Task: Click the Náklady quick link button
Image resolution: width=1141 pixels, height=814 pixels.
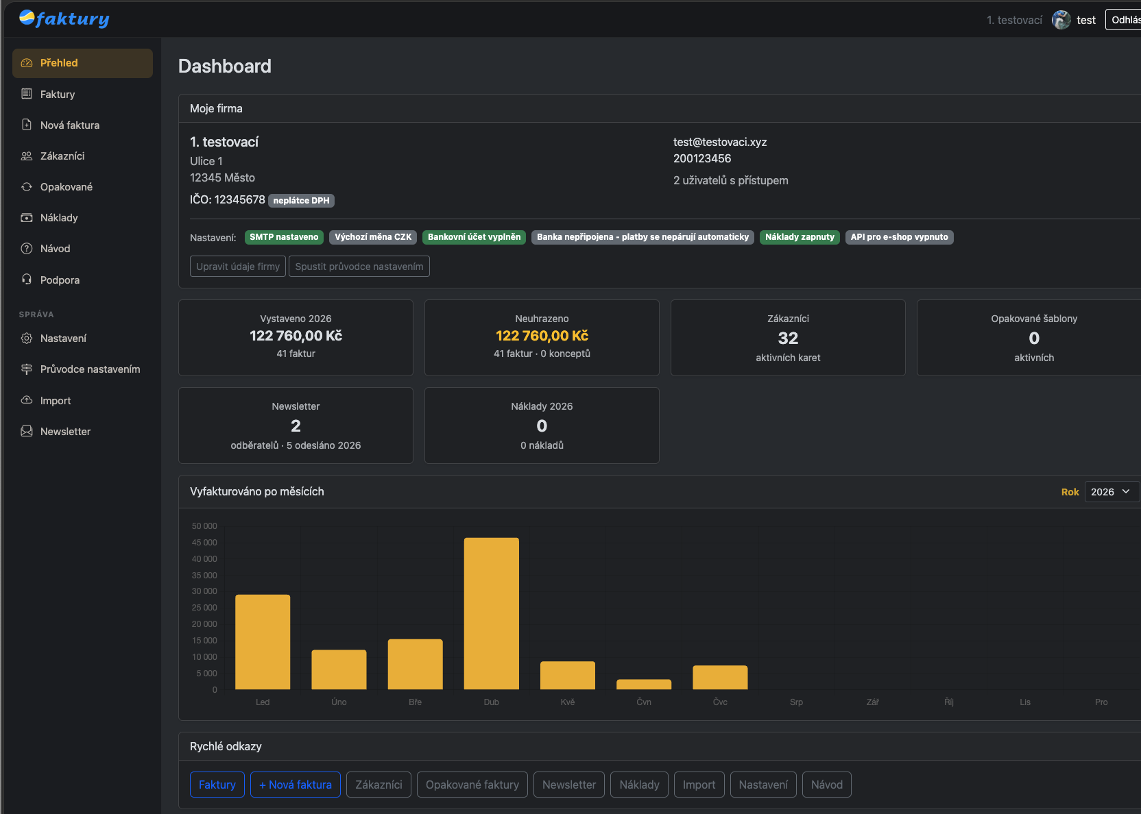Action: point(639,785)
